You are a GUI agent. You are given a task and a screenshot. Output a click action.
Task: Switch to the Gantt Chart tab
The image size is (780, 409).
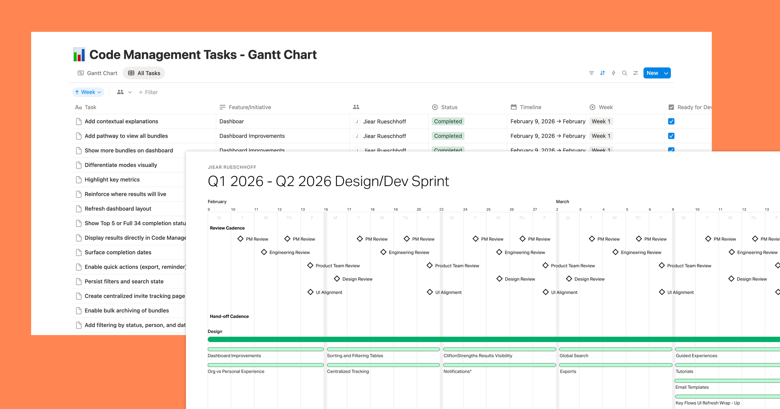coord(97,73)
